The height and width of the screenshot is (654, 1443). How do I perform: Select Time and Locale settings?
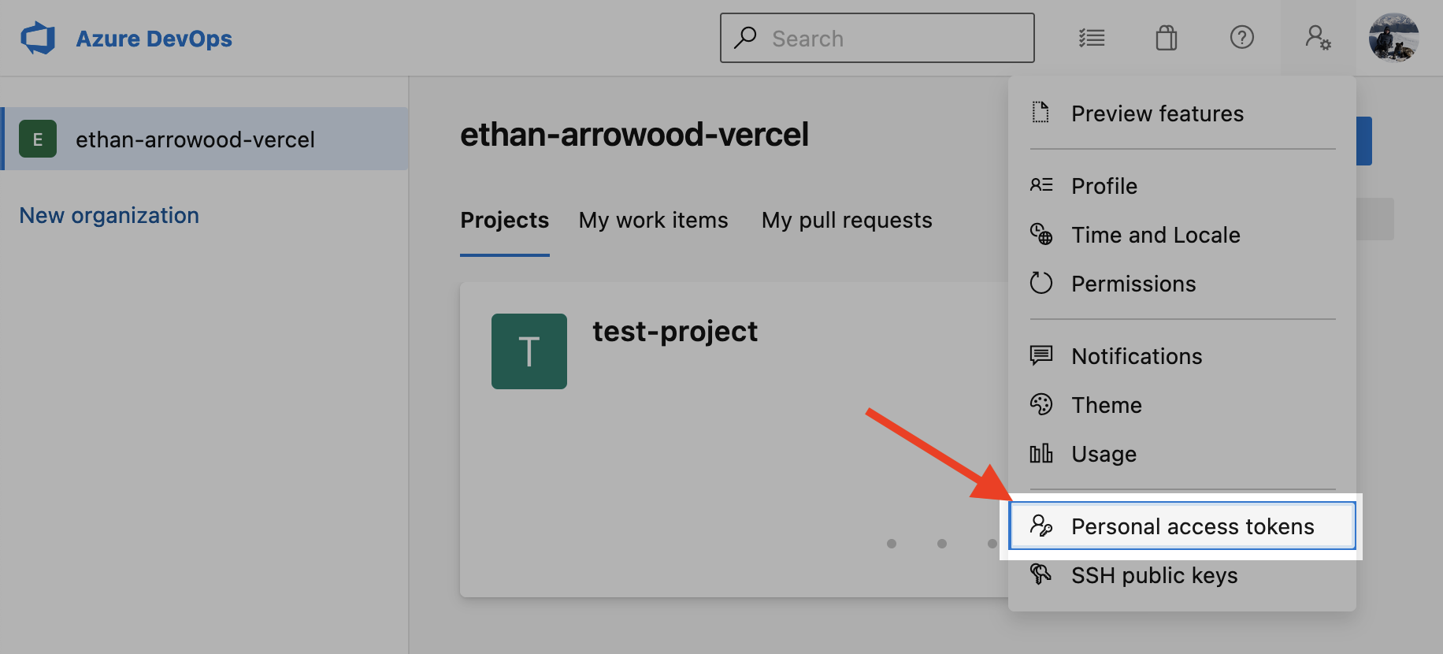coord(1155,234)
